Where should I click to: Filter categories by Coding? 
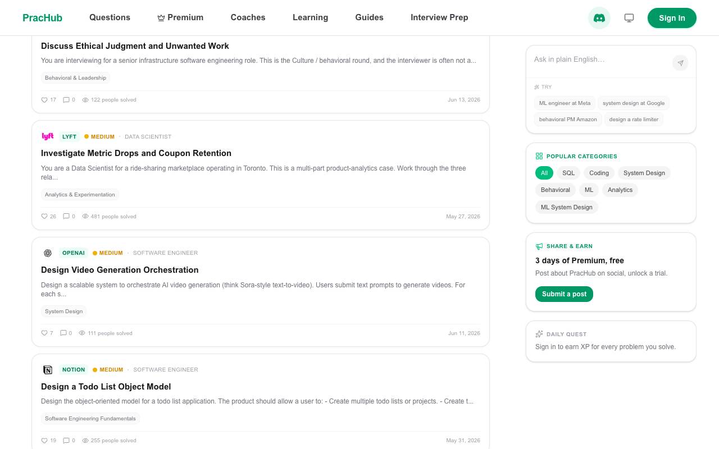599,173
